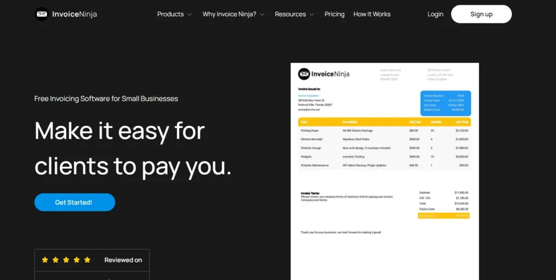Screen dimensions: 556x280
Task: Click the acme@acme.net email text
Action: [x=309, y=110]
